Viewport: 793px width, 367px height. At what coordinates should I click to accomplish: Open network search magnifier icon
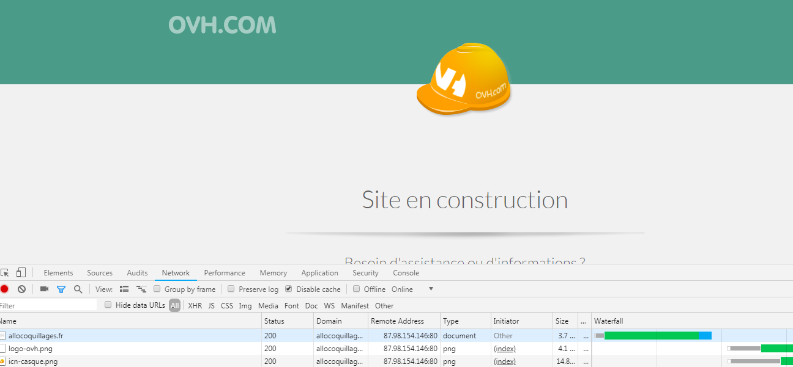[x=78, y=289]
